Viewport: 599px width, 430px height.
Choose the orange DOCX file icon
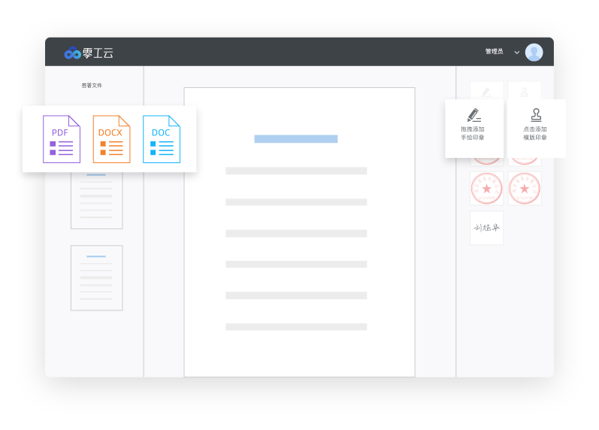(111, 139)
